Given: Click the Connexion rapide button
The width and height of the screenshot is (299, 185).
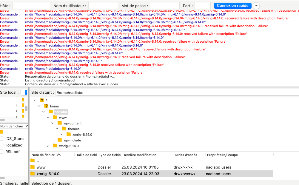Looking at the screenshot, I should click(x=232, y=6).
